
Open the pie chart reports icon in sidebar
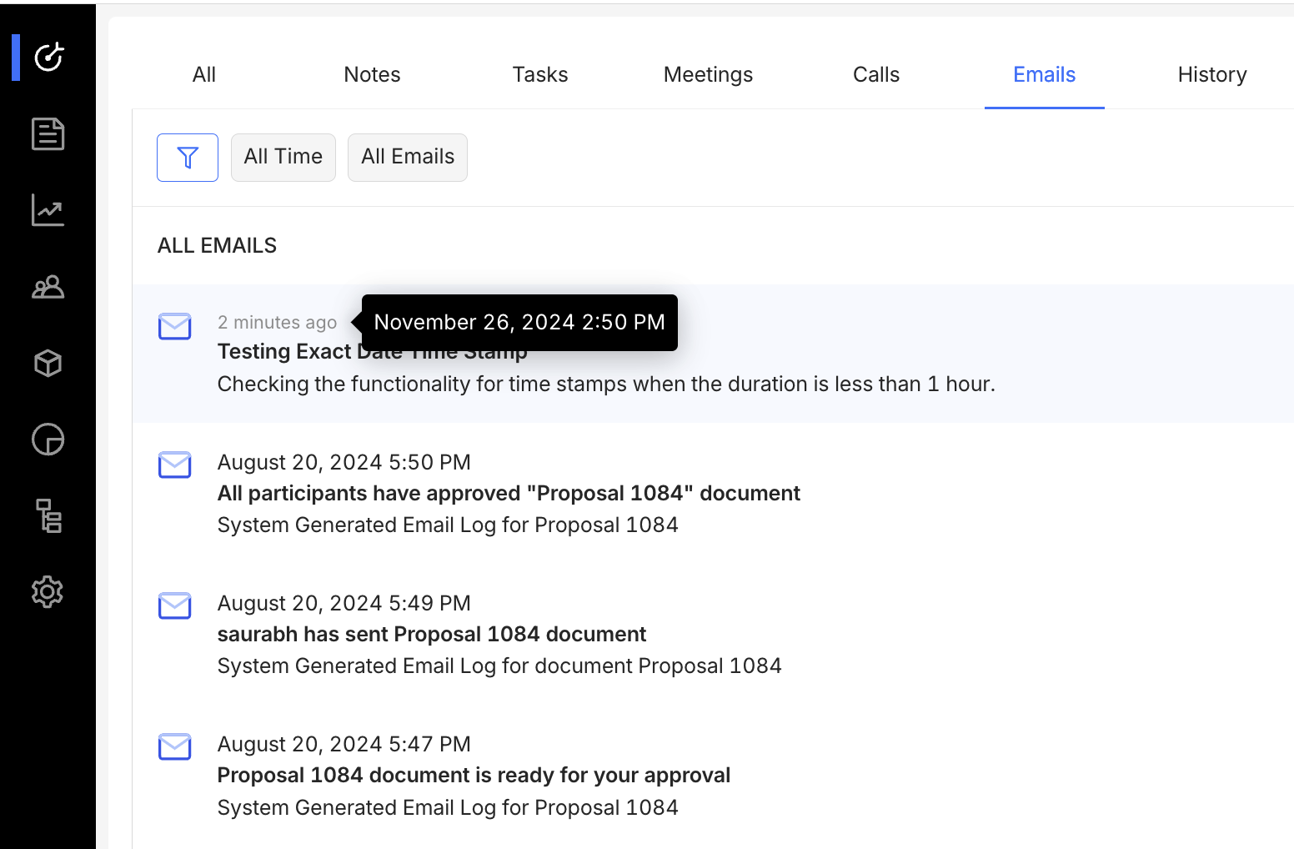[48, 440]
